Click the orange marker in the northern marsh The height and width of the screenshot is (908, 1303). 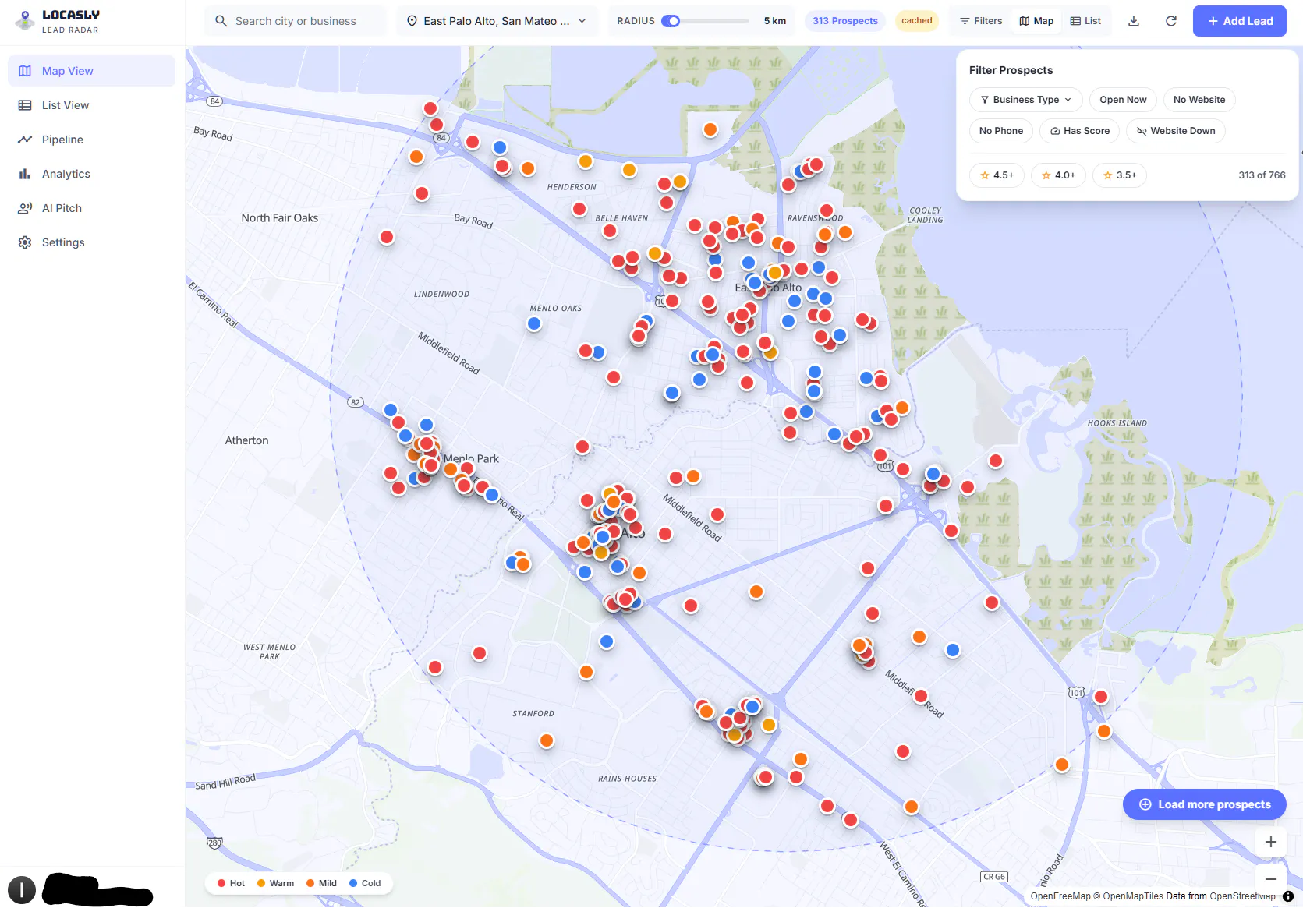710,129
